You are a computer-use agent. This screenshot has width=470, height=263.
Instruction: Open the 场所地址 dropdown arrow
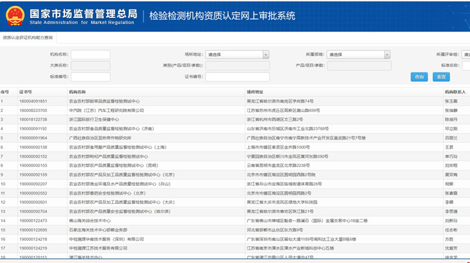tap(266, 54)
